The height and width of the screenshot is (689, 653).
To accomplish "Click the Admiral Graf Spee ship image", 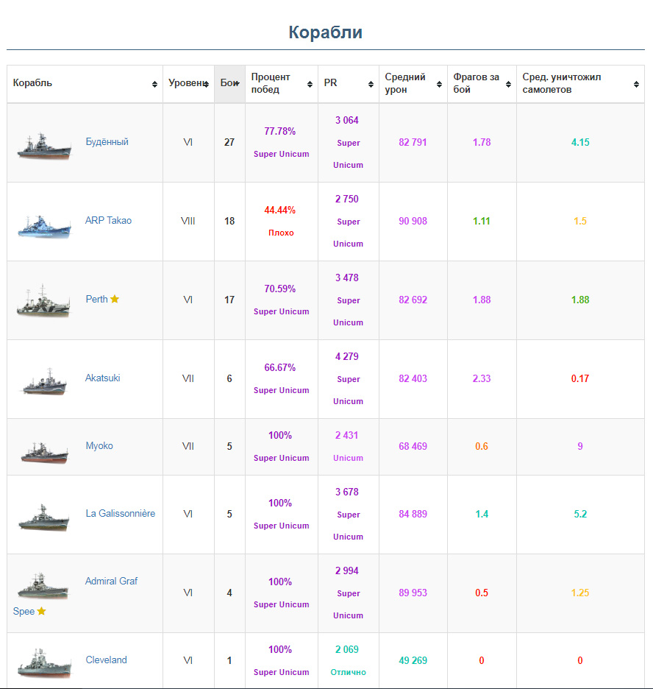I will click(x=44, y=587).
